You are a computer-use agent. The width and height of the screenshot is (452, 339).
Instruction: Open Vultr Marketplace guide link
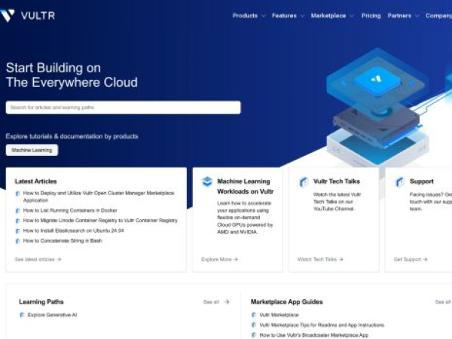[279, 315]
